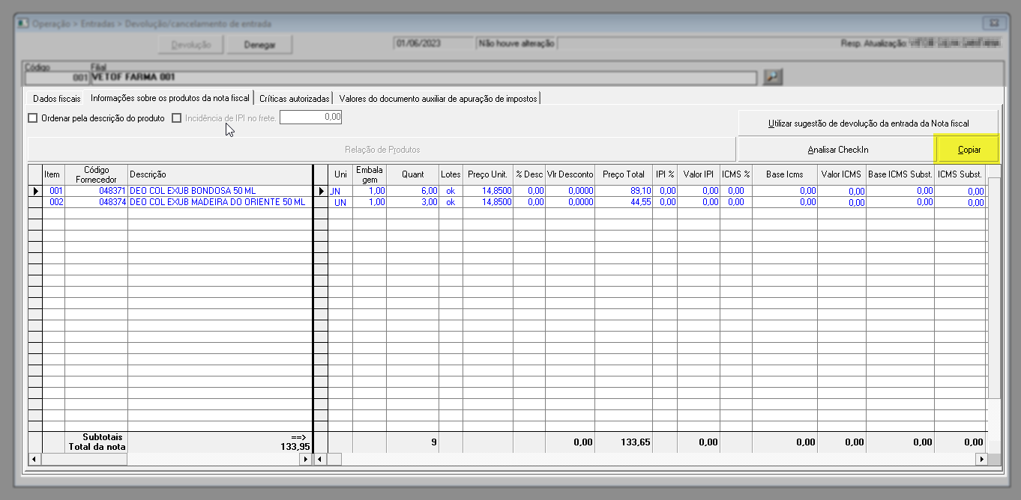Switch to the Dados fiscais tab
1021x500 pixels.
pyautogui.click(x=56, y=98)
